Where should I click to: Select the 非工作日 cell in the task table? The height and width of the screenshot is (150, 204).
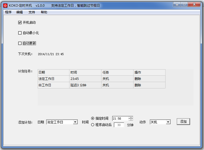pyautogui.click(x=53, y=85)
